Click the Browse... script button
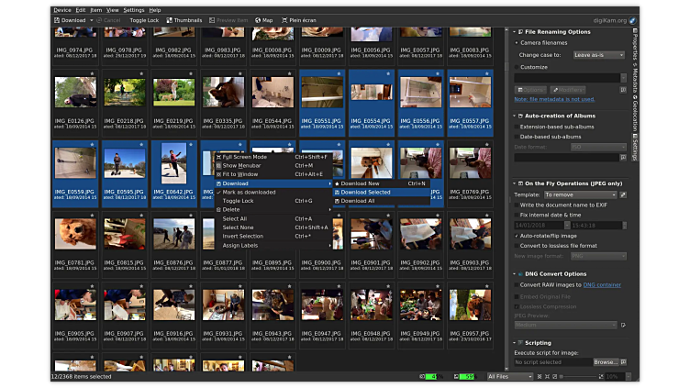 point(606,361)
